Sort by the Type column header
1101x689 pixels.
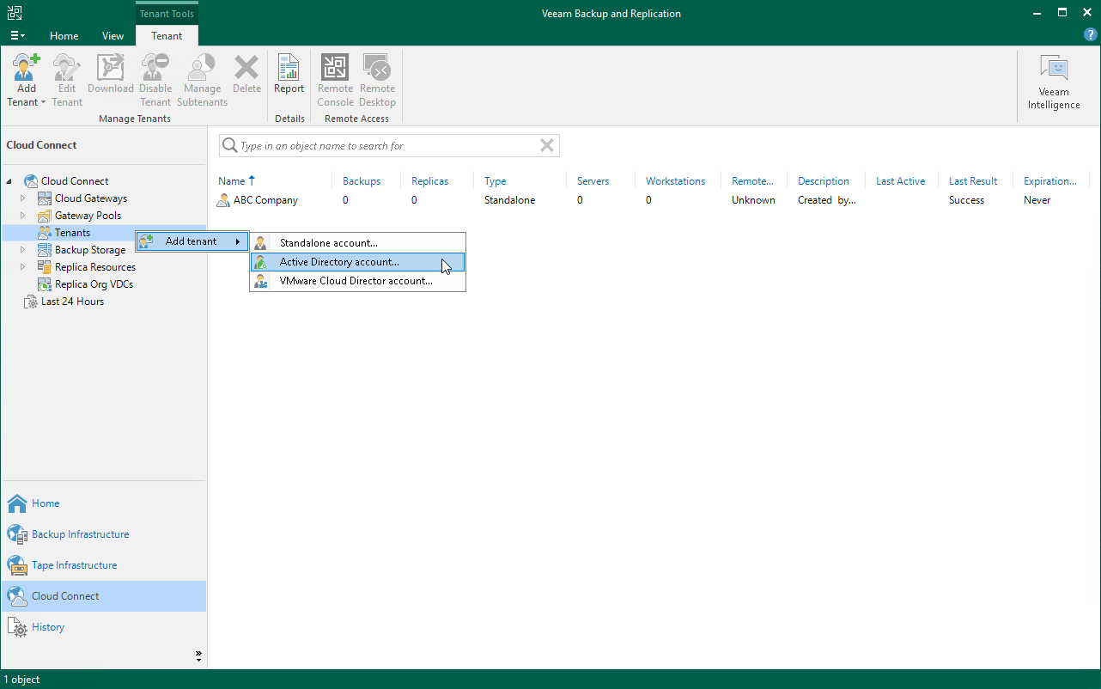click(x=496, y=181)
